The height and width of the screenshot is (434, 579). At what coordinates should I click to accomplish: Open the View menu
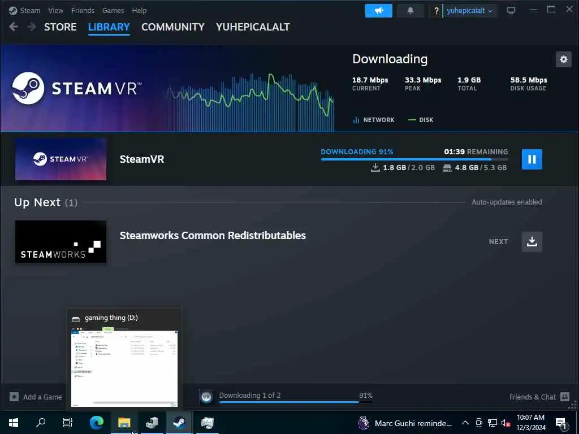(56, 10)
